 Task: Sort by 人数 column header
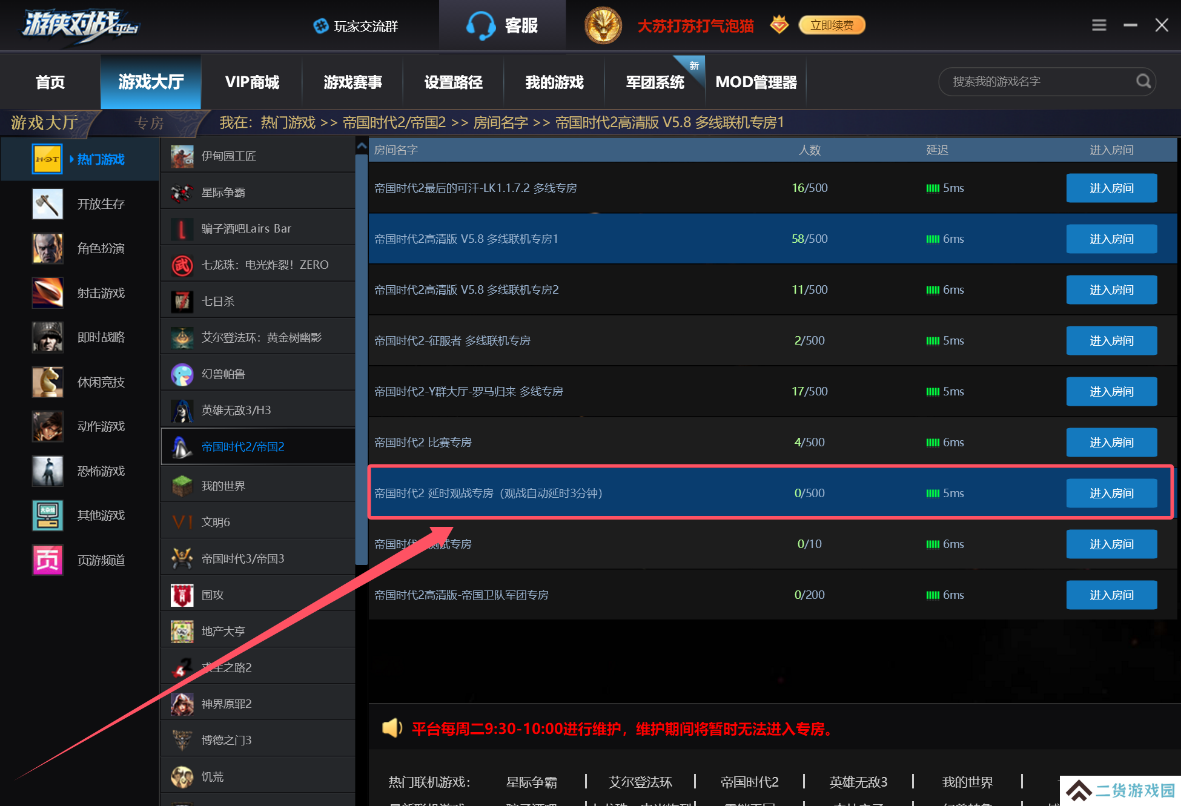click(x=809, y=150)
